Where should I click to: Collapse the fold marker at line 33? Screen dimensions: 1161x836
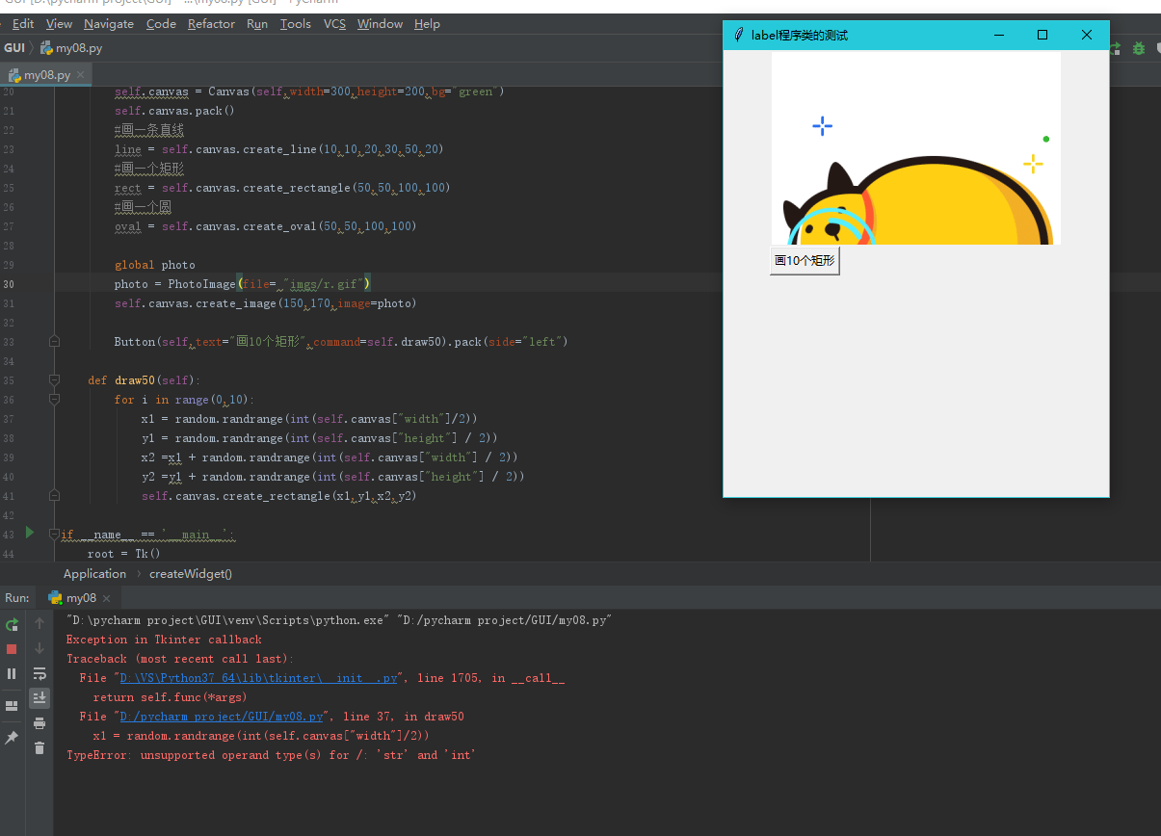pyautogui.click(x=55, y=341)
